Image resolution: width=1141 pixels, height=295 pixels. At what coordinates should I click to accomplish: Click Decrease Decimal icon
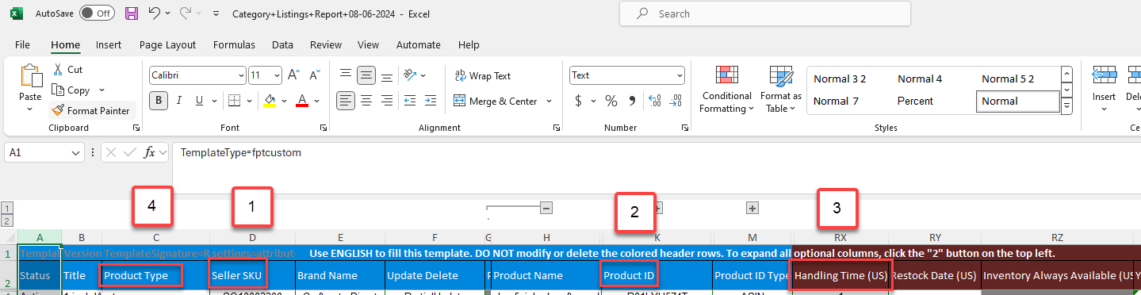click(676, 101)
